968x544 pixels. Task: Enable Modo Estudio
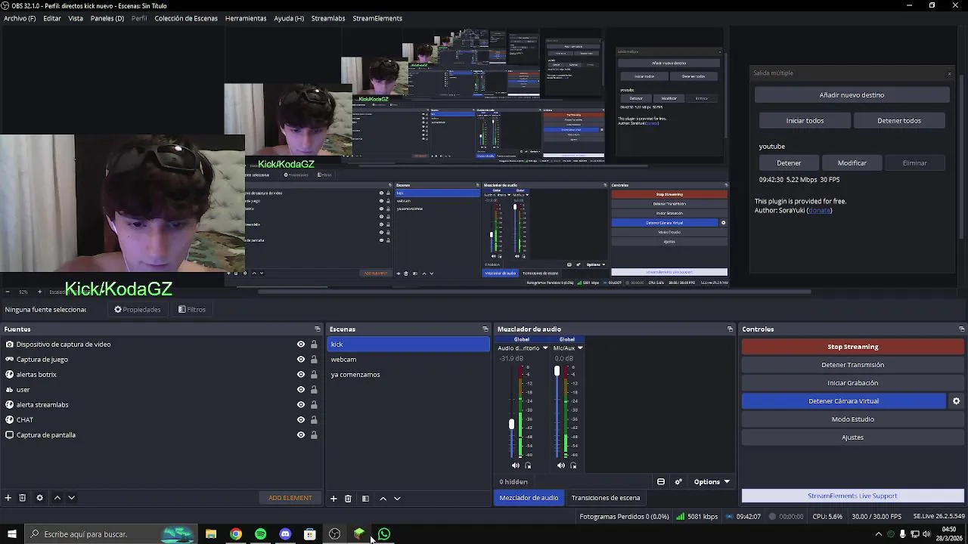[x=852, y=419]
